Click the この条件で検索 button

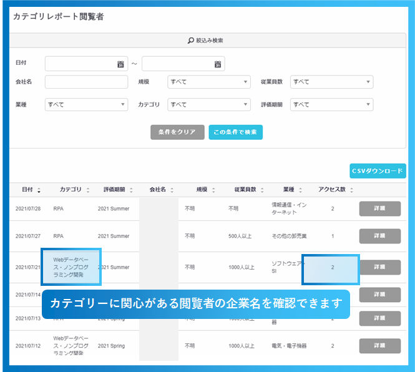235,132
